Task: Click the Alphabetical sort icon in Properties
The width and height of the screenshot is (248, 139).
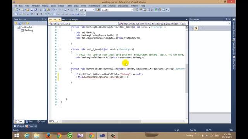Action: (196, 28)
